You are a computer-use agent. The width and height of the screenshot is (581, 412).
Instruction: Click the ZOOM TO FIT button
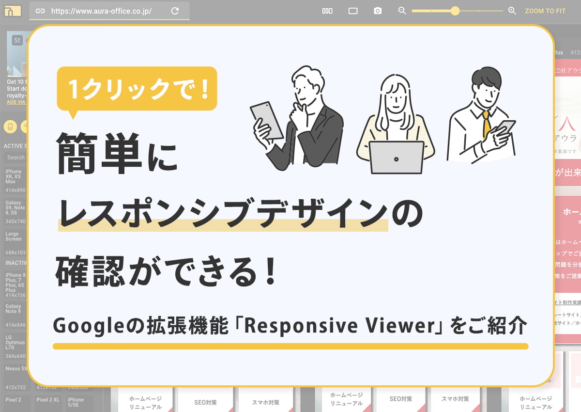pos(546,11)
